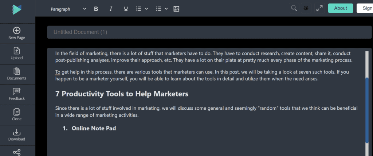Enter fullscreen with the expand arrows icon
This screenshot has height=156, width=373.
click(x=319, y=8)
